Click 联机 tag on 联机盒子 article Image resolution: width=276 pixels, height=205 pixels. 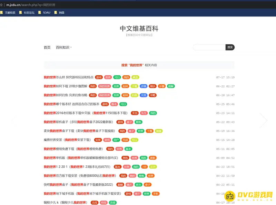tap(138, 122)
